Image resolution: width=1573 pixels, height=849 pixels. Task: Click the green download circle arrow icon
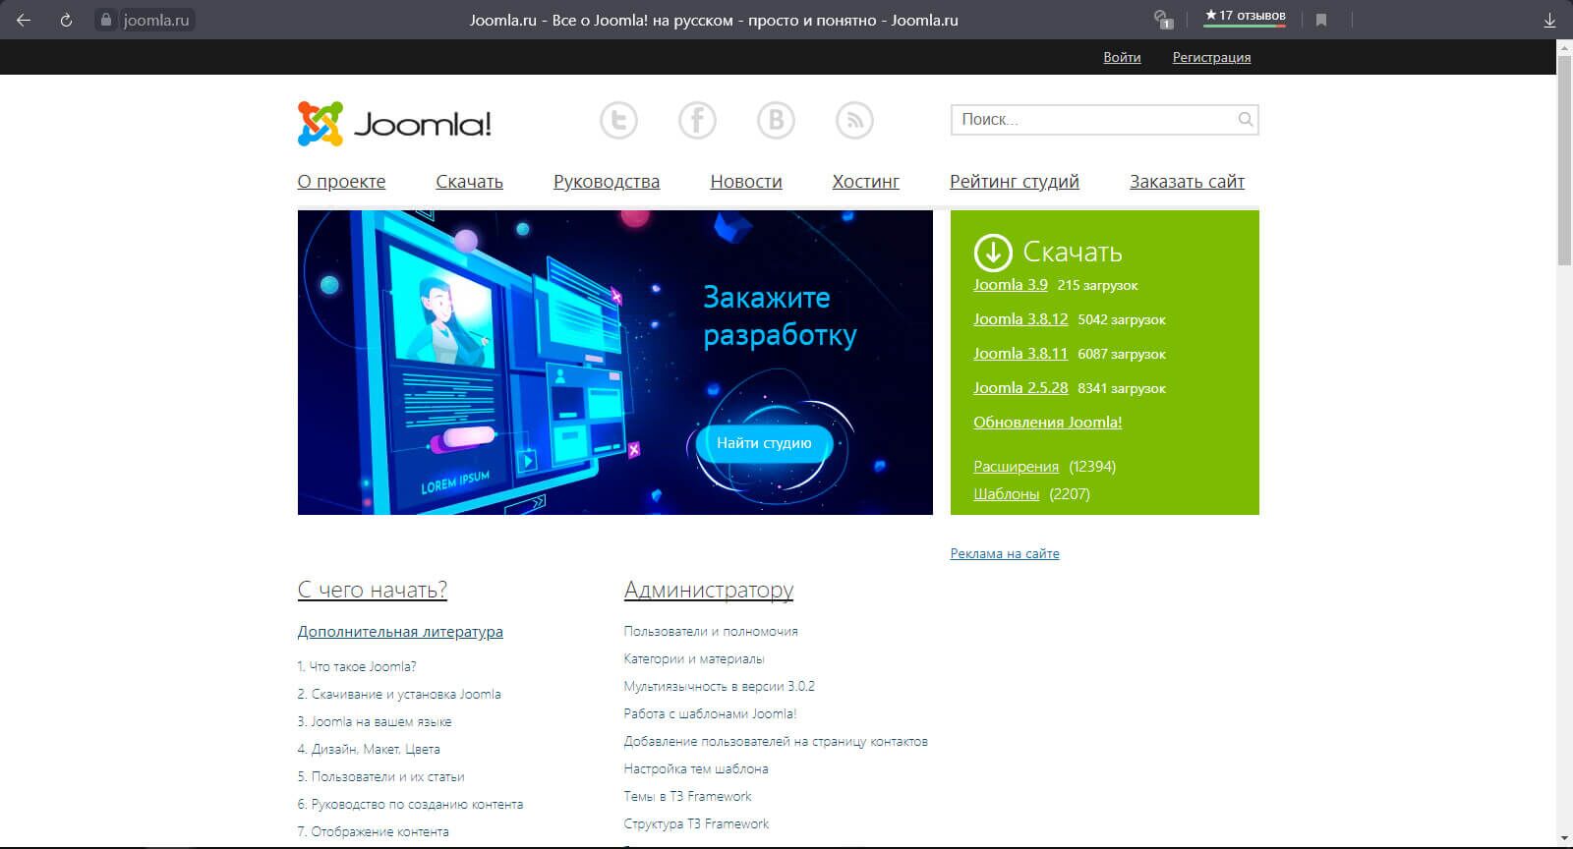tap(993, 253)
